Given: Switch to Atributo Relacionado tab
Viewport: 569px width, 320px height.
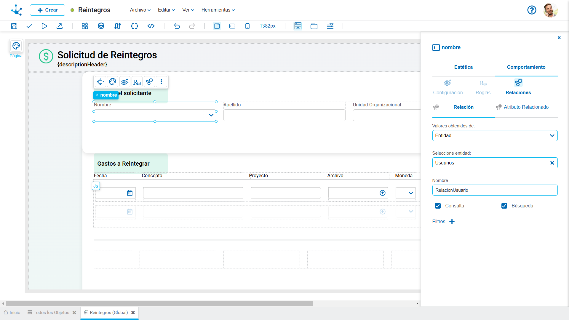Looking at the screenshot, I should pyautogui.click(x=526, y=107).
